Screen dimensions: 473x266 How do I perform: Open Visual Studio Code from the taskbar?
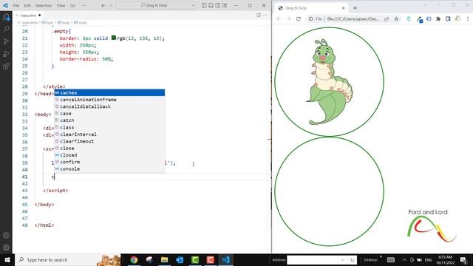226,259
